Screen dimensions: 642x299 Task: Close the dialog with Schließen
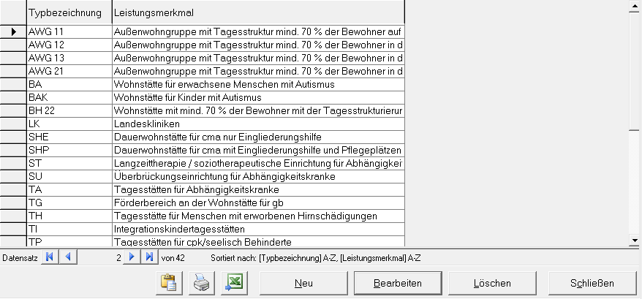592,284
